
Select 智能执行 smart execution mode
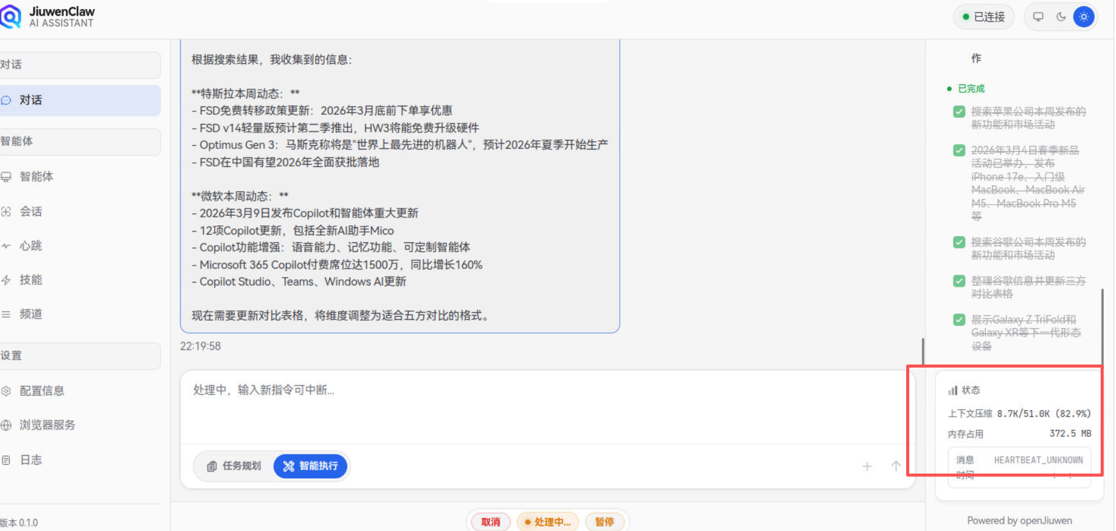[x=310, y=466]
